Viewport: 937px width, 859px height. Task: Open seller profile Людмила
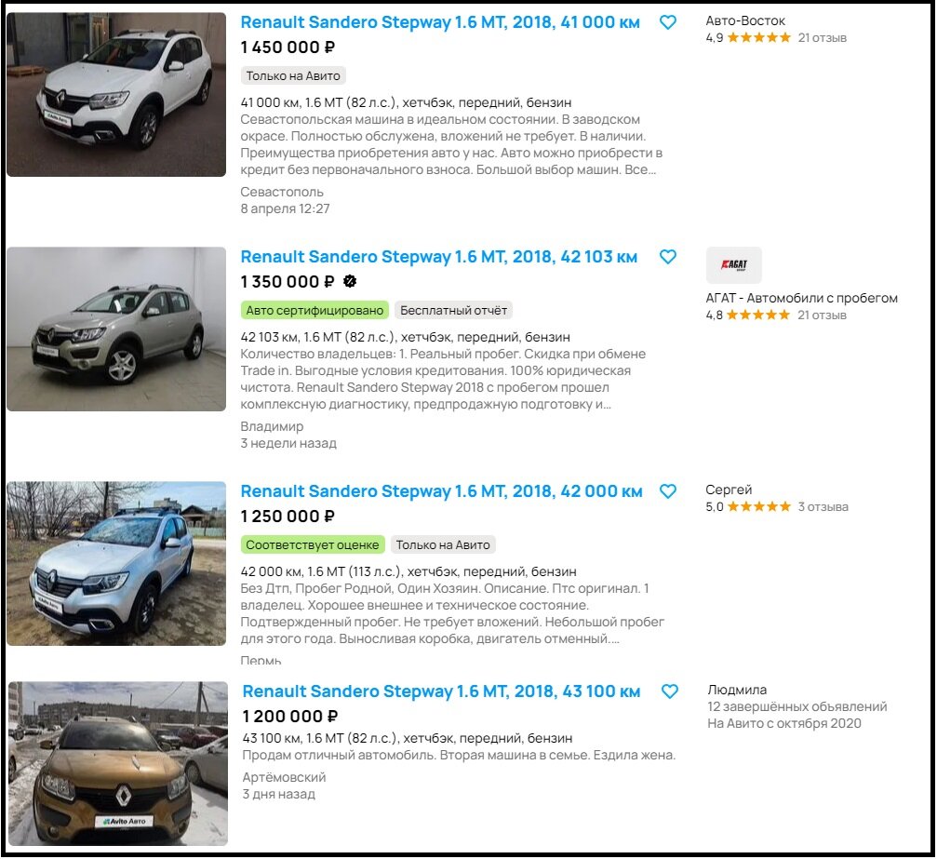[737, 690]
